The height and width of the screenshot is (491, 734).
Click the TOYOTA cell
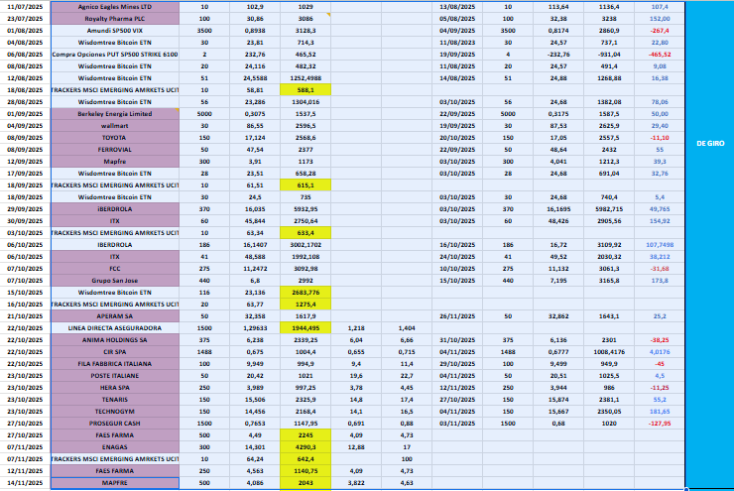pyautogui.click(x=115, y=138)
